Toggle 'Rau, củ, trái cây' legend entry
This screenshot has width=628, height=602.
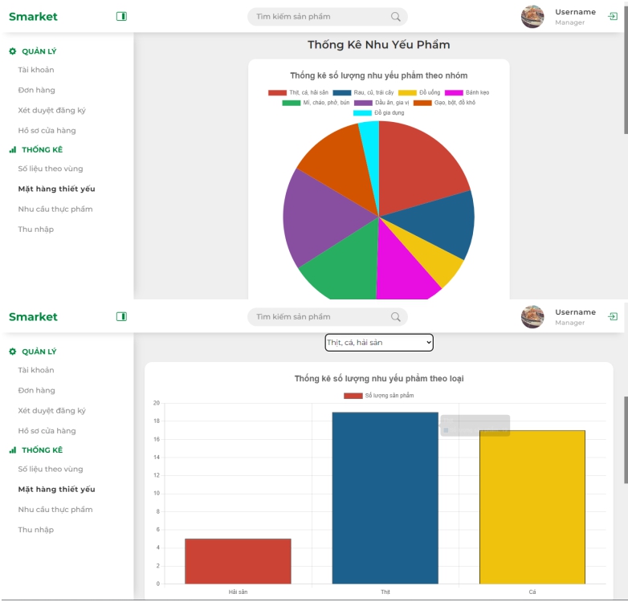[x=363, y=92]
